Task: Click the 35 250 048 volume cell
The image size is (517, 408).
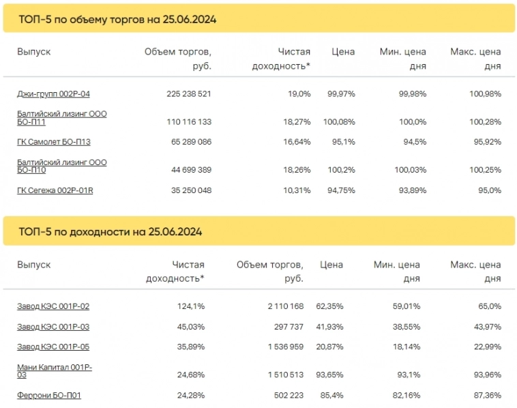Action: [190, 190]
